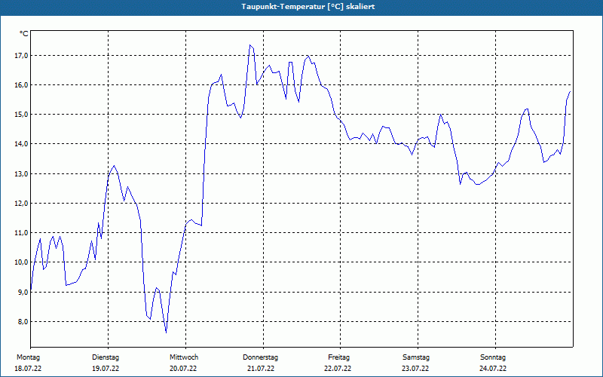The width and height of the screenshot is (603, 377).
Task: Click the 18.07.22 date label
Action: (28, 369)
